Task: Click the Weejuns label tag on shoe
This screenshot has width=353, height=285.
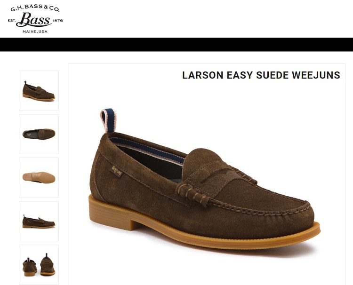Action: pyautogui.click(x=117, y=171)
